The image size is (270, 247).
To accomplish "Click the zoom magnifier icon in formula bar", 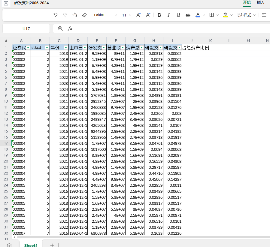I will (x=60, y=28).
